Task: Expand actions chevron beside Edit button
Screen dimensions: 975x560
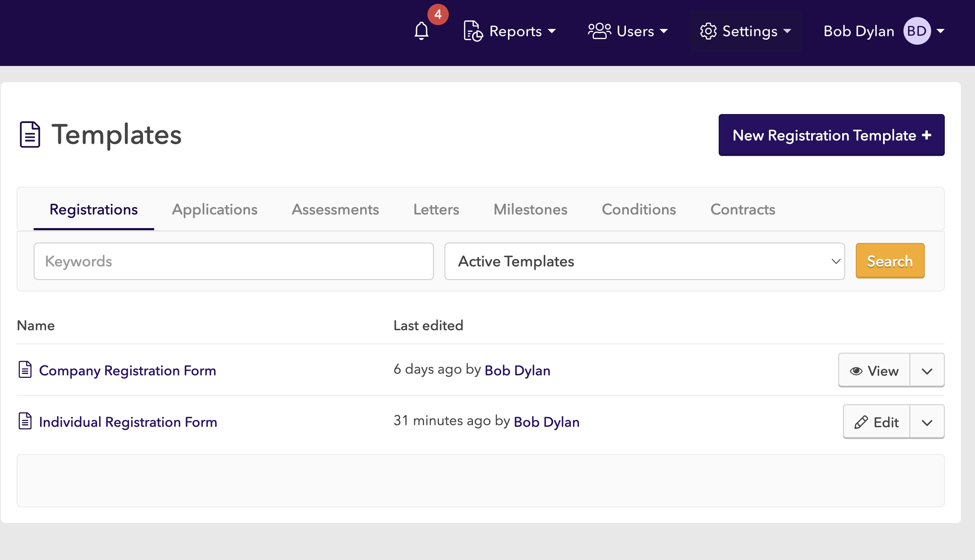Action: 927,422
